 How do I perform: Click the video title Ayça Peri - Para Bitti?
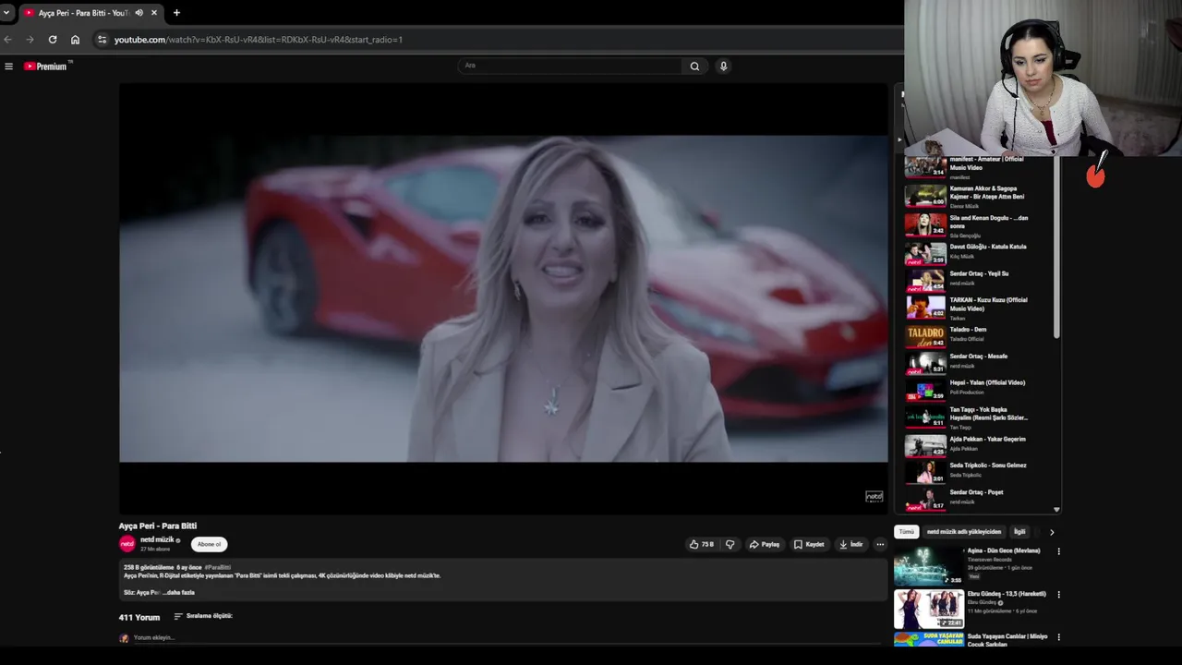158,526
